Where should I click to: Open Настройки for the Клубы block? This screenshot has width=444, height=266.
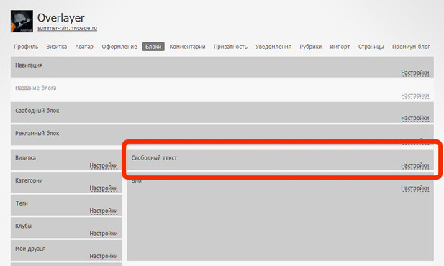[104, 233]
